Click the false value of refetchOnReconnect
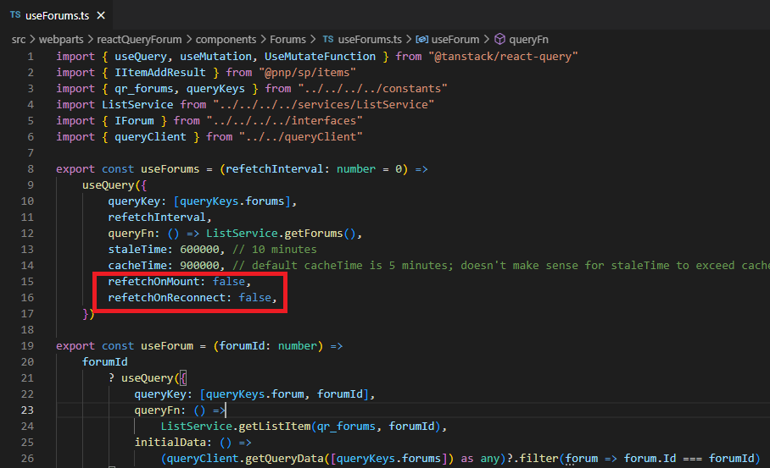The width and height of the screenshot is (770, 468). click(x=254, y=298)
